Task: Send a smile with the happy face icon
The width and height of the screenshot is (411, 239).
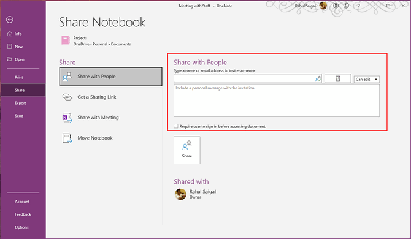Action: click(x=336, y=6)
